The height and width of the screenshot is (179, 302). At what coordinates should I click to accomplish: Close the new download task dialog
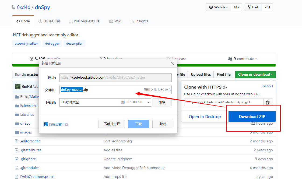172,63
